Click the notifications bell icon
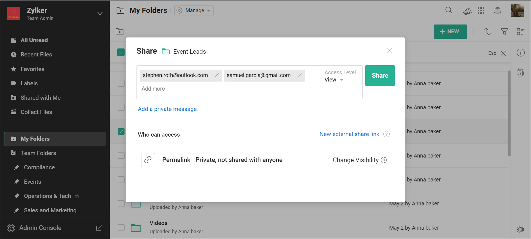The image size is (531, 239). pos(497,11)
